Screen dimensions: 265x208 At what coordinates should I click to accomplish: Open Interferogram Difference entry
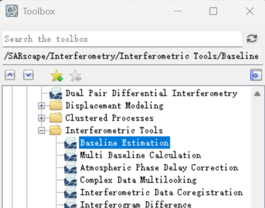click(x=136, y=204)
